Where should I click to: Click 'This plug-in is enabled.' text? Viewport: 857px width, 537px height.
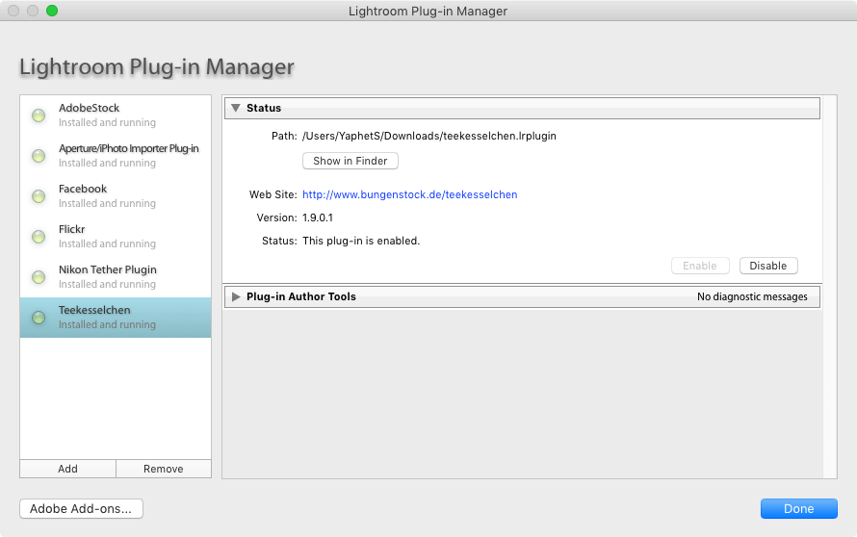coord(361,241)
